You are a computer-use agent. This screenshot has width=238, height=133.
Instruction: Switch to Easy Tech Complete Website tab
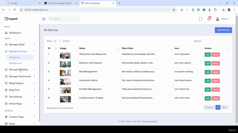tap(61, 3)
